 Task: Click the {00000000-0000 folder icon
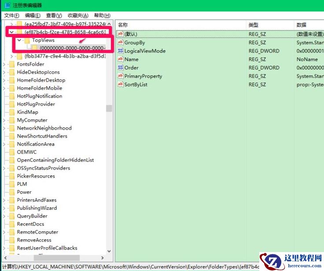(x=34, y=48)
